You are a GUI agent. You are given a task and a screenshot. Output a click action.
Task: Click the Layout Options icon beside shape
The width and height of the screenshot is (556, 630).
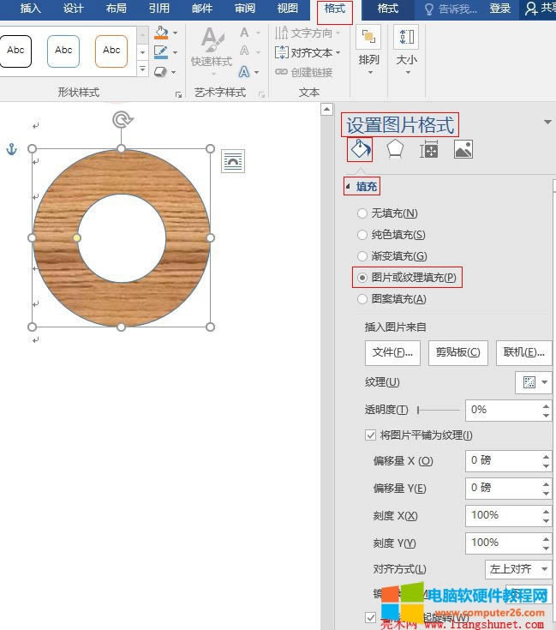coord(232,160)
